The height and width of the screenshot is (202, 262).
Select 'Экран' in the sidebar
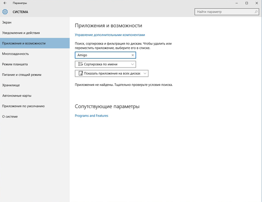[7, 22]
